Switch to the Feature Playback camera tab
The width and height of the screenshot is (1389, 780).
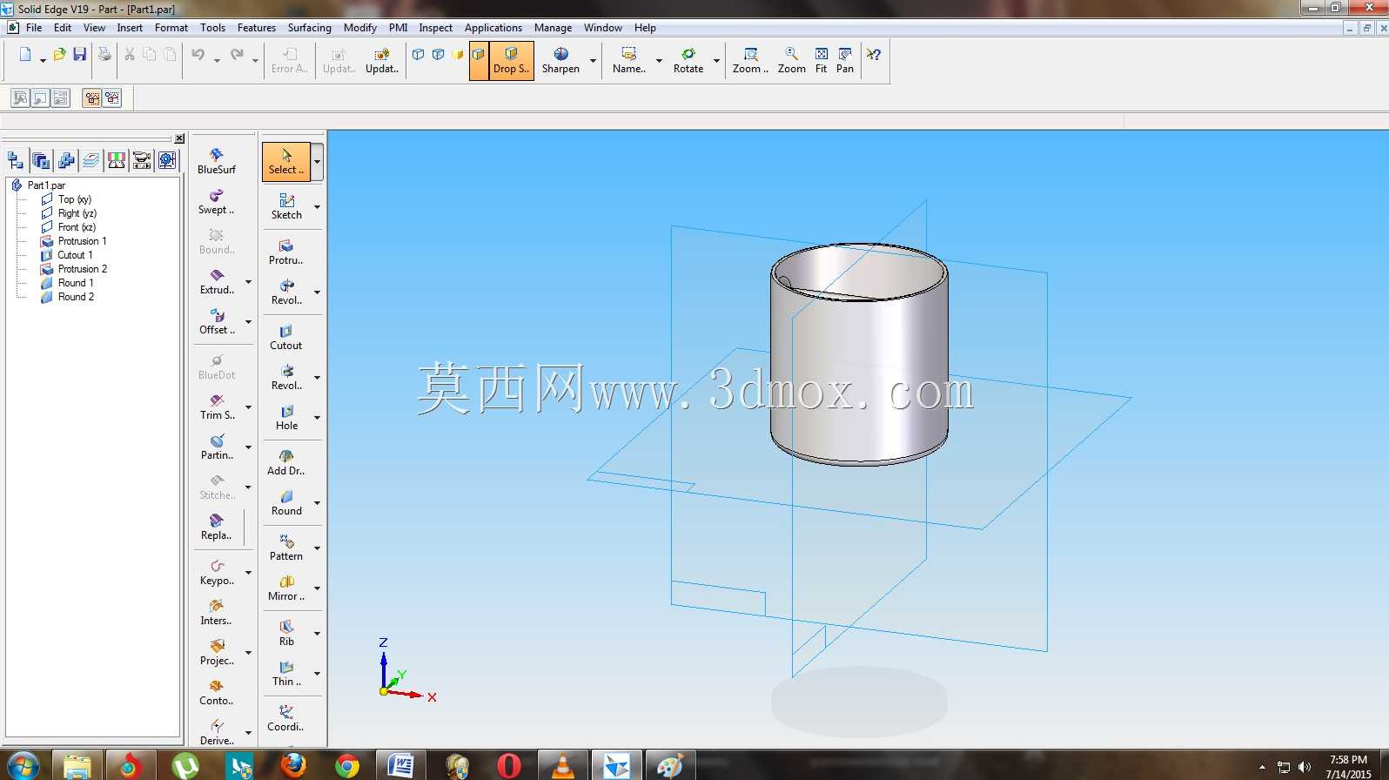tap(142, 160)
